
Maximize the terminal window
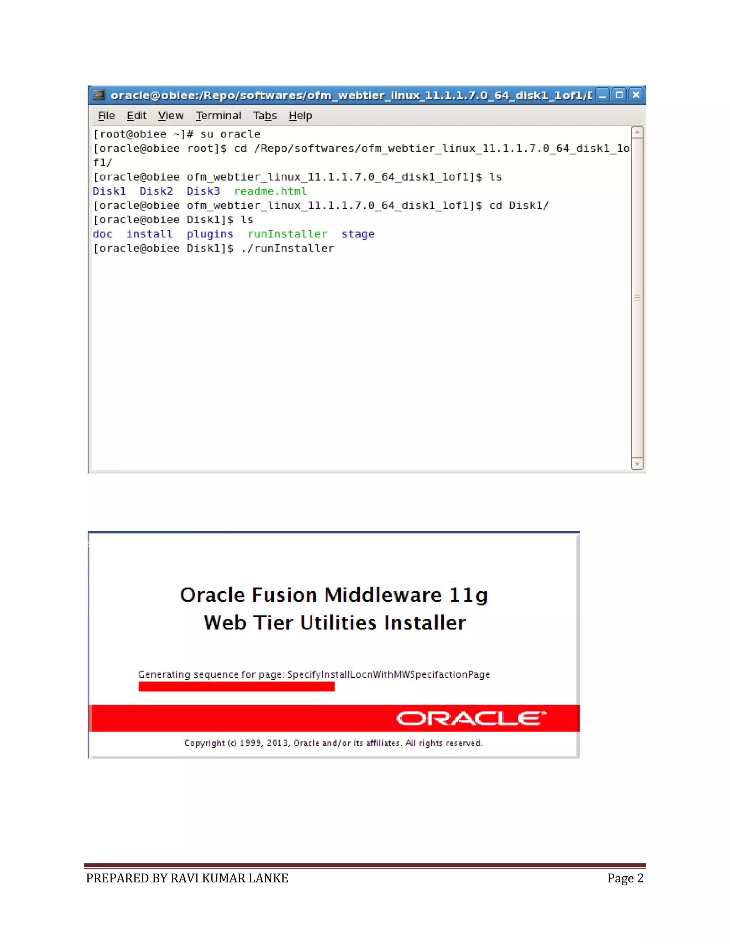(x=619, y=95)
